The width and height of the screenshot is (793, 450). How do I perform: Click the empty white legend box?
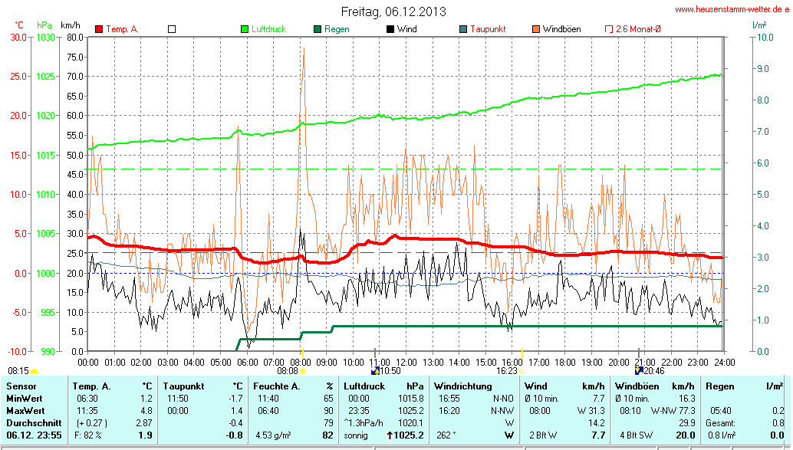point(172,29)
